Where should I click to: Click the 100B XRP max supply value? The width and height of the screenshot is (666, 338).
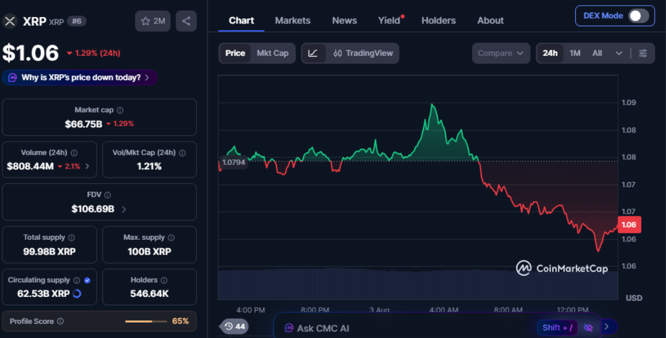(x=149, y=251)
